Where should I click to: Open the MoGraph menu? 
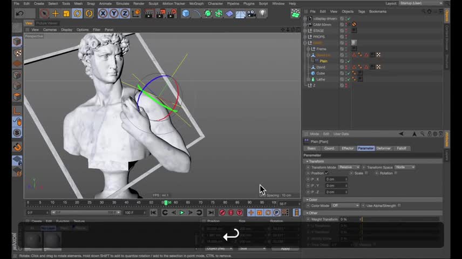pos(196,4)
